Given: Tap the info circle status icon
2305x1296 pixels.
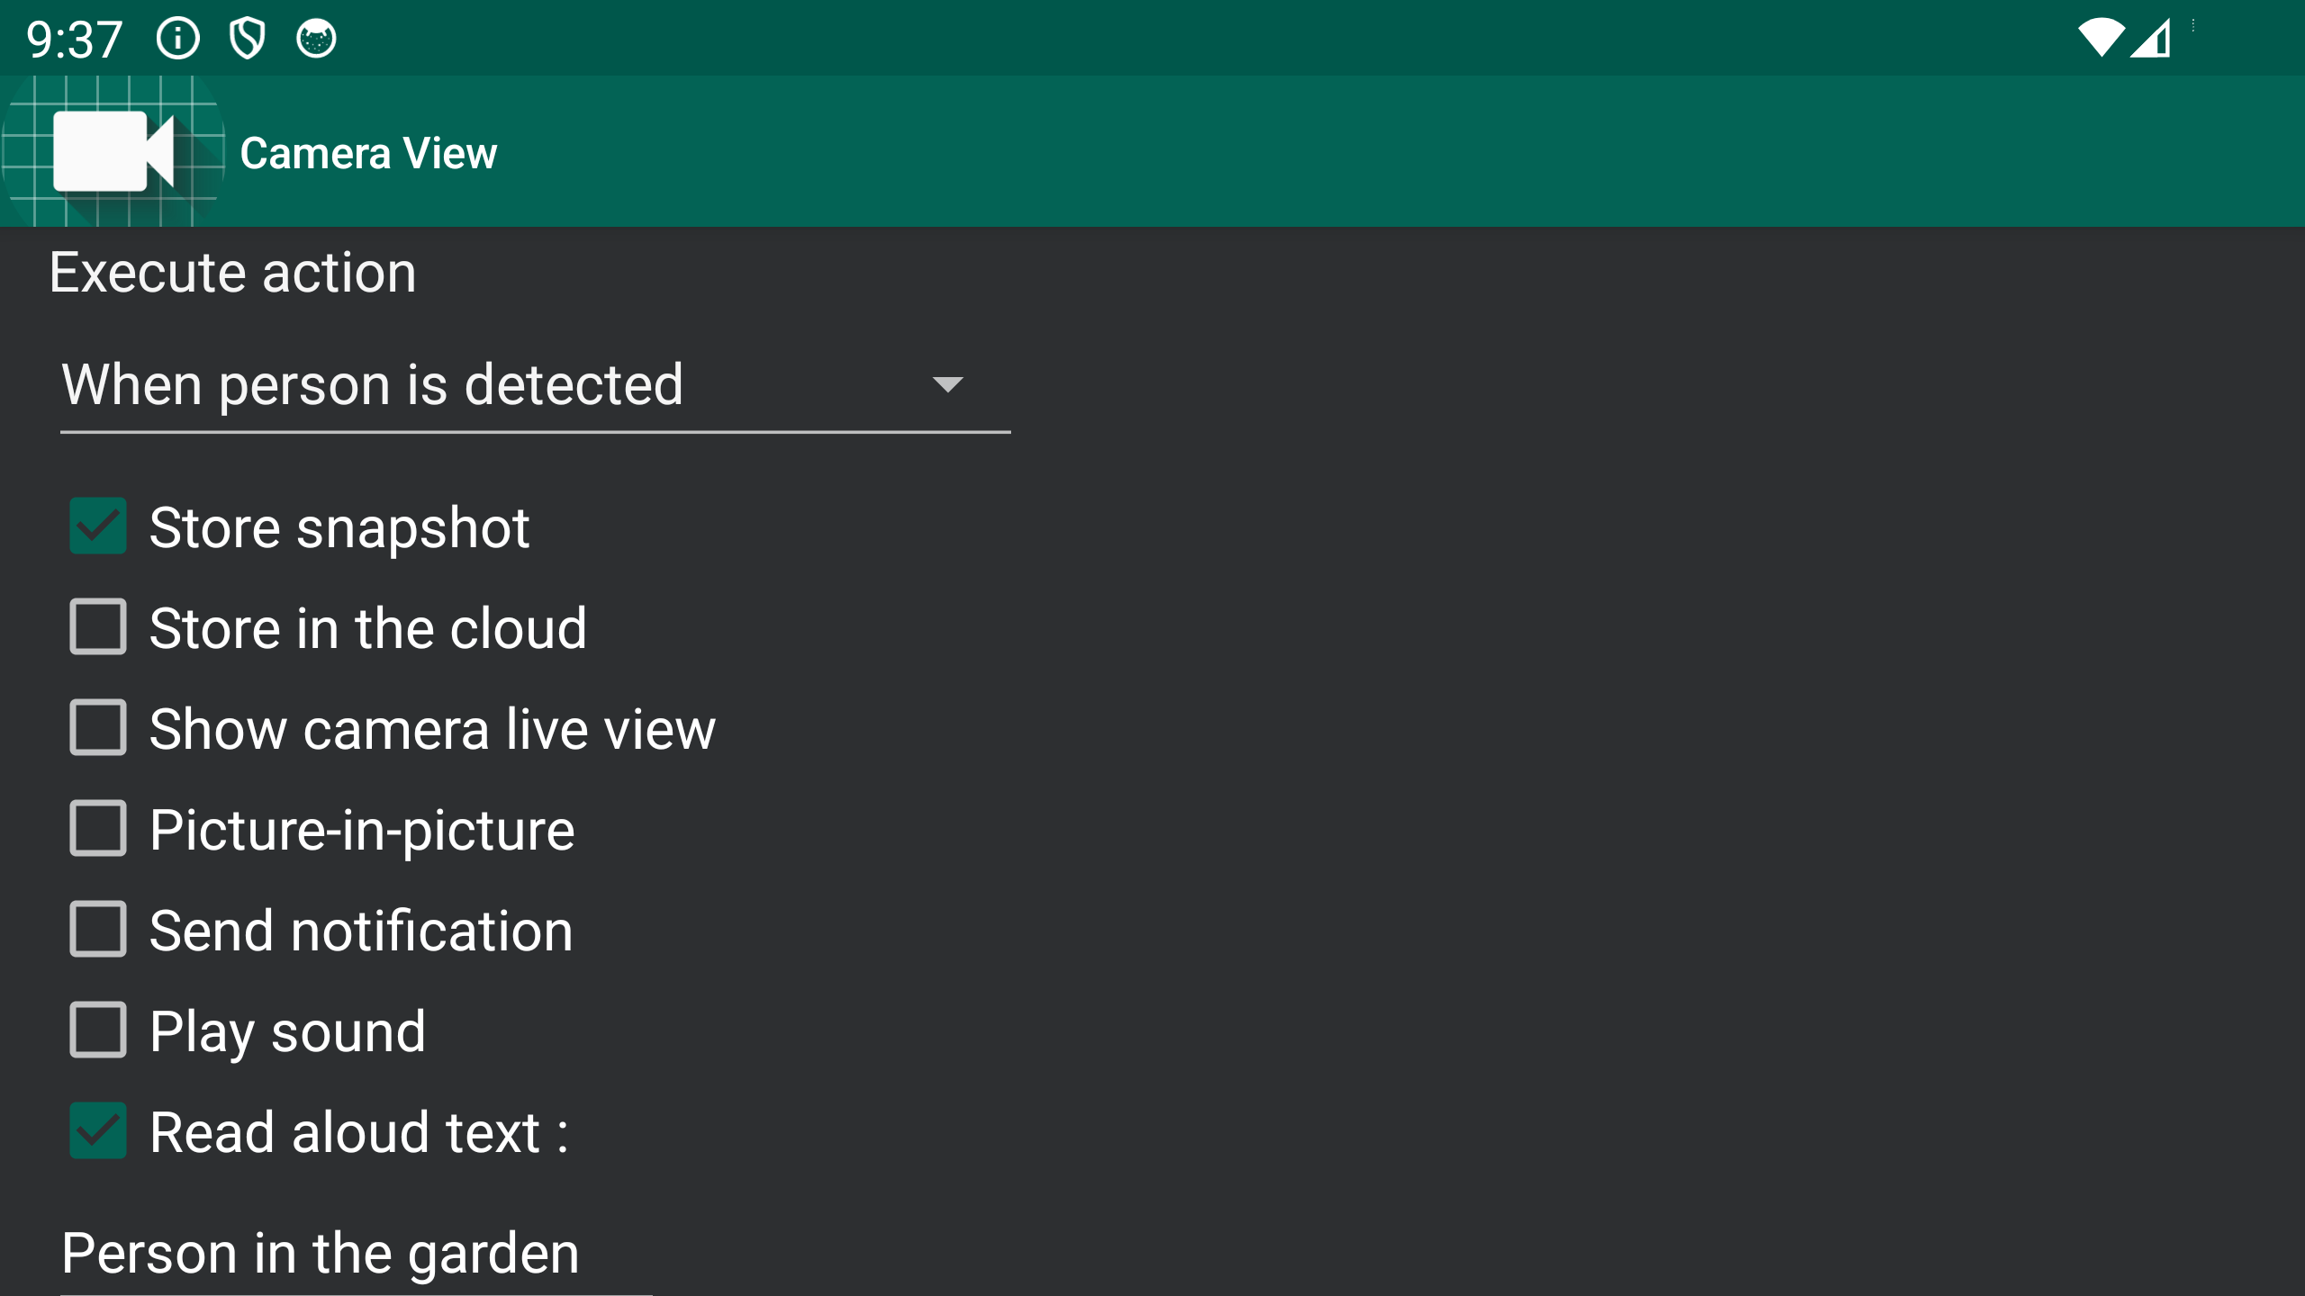Looking at the screenshot, I should point(177,39).
